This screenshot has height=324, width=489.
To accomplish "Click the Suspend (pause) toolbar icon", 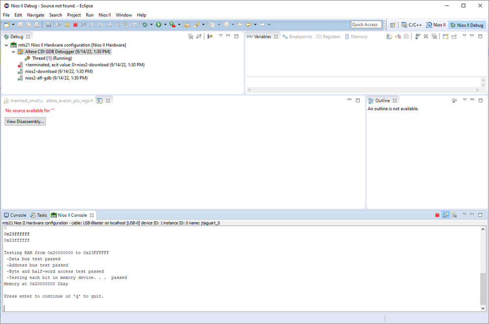I will coord(67,25).
